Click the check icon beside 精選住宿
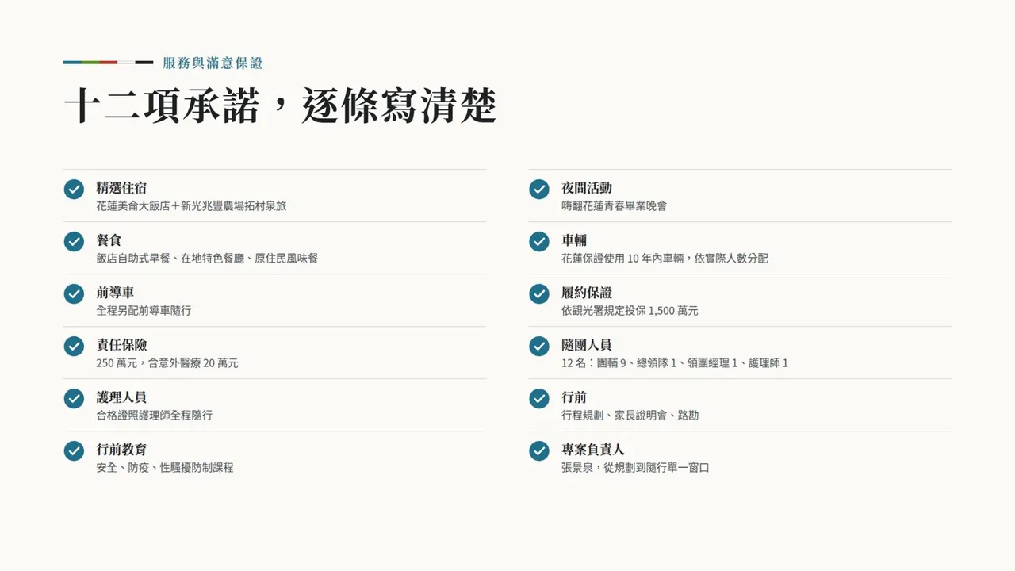Viewport: 1015px width, 571px height. click(x=74, y=189)
